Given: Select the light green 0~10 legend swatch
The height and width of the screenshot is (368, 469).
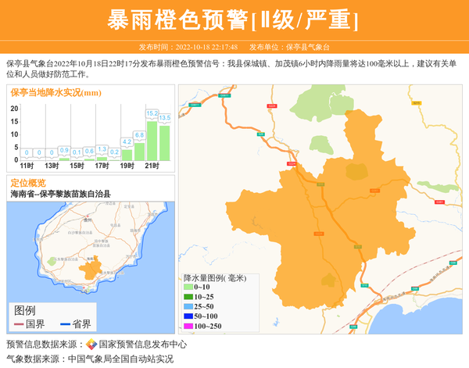Looking at the screenshot, I should [188, 288].
